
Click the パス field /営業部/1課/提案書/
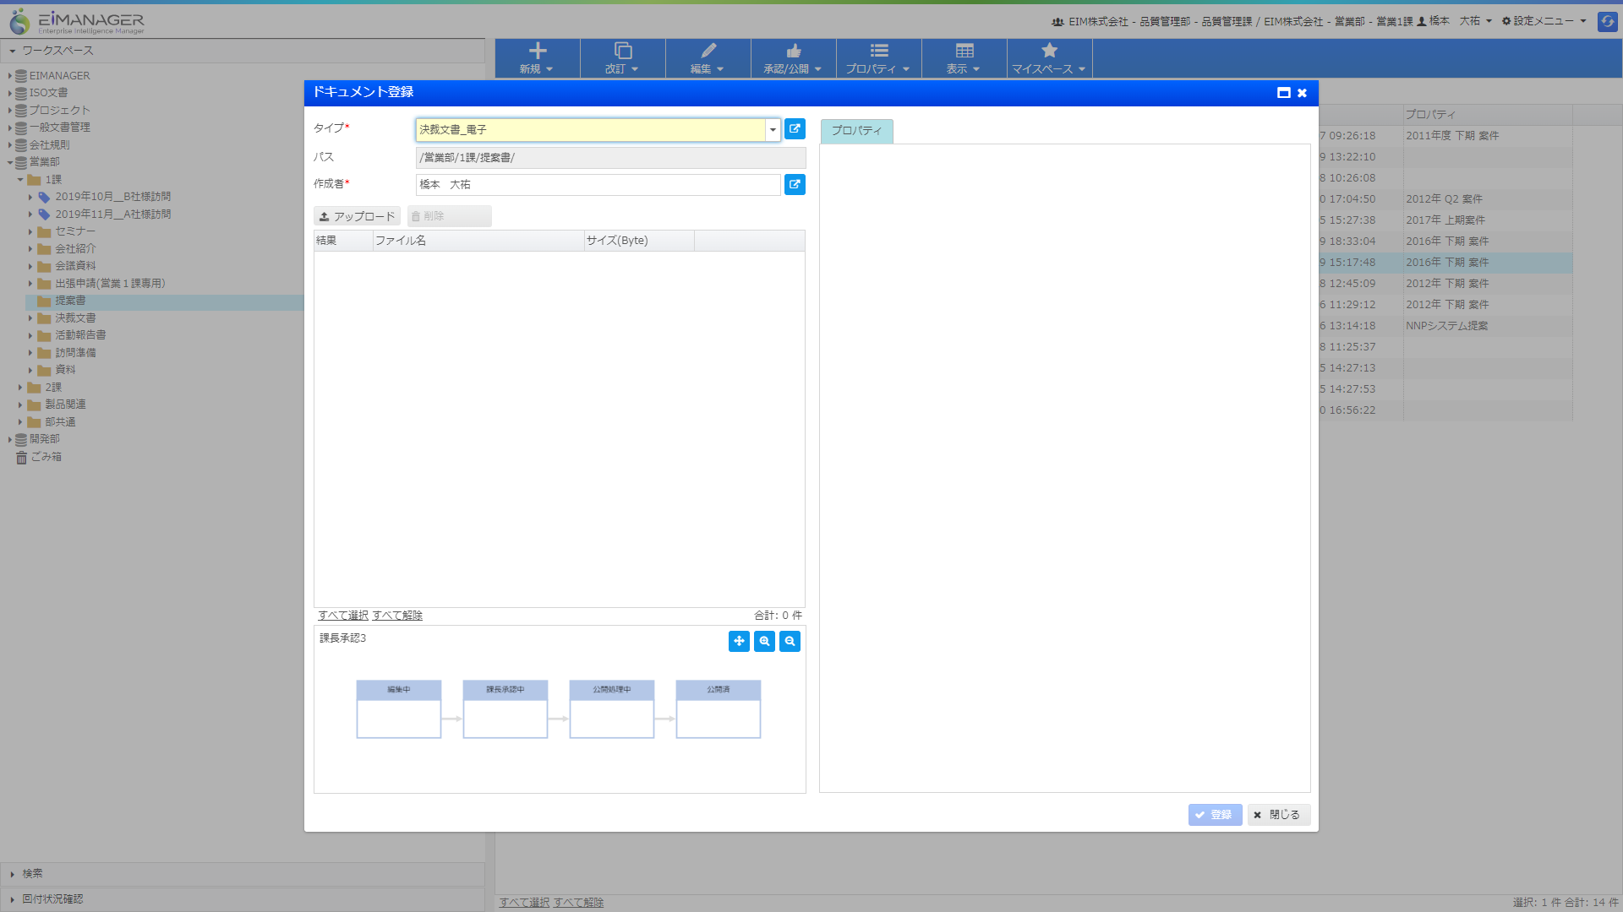(610, 158)
